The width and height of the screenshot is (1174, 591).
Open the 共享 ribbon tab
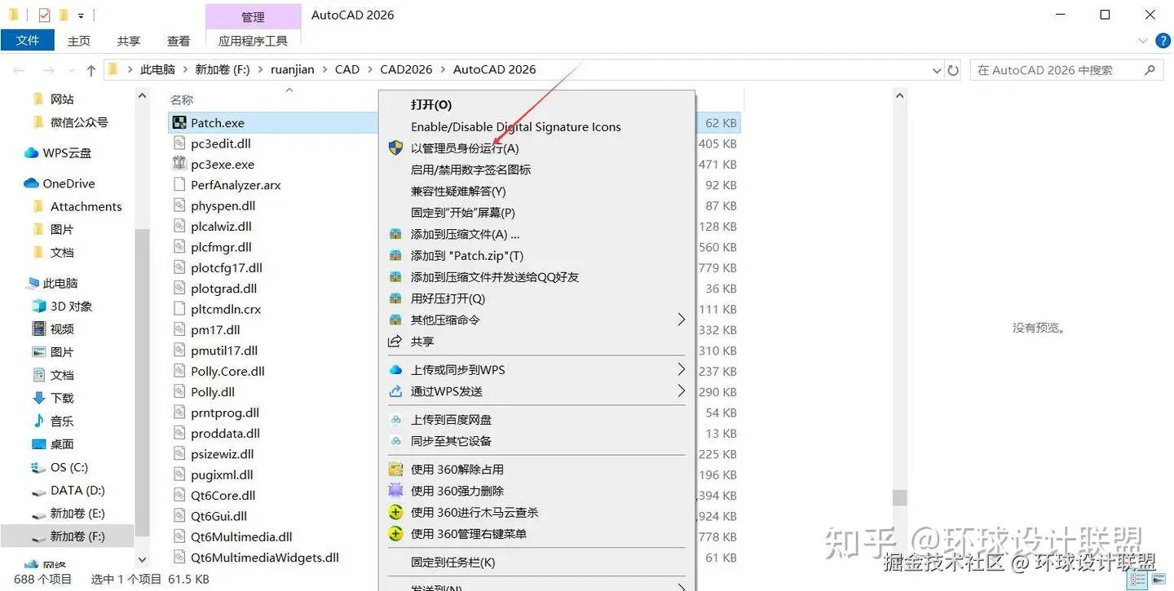point(129,41)
